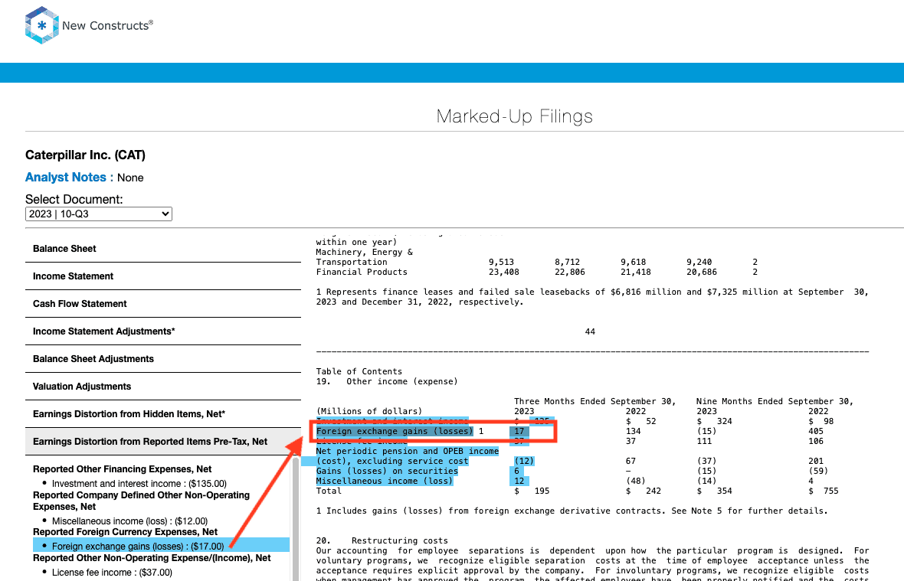Select License fee income ($37.00) item
Viewport: 904px width, 581px height.
pos(112,573)
